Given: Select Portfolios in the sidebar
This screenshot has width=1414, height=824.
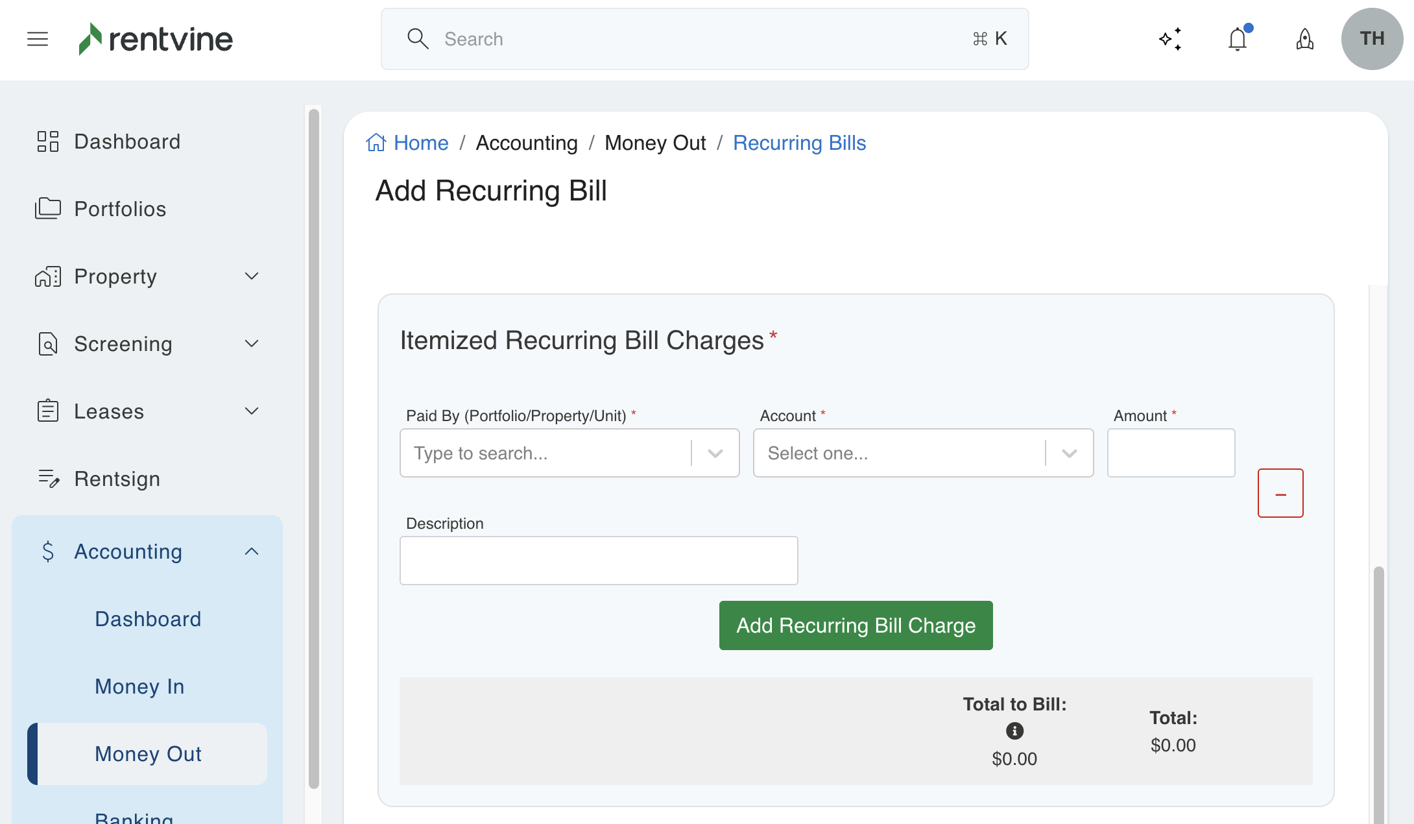Looking at the screenshot, I should (120, 209).
